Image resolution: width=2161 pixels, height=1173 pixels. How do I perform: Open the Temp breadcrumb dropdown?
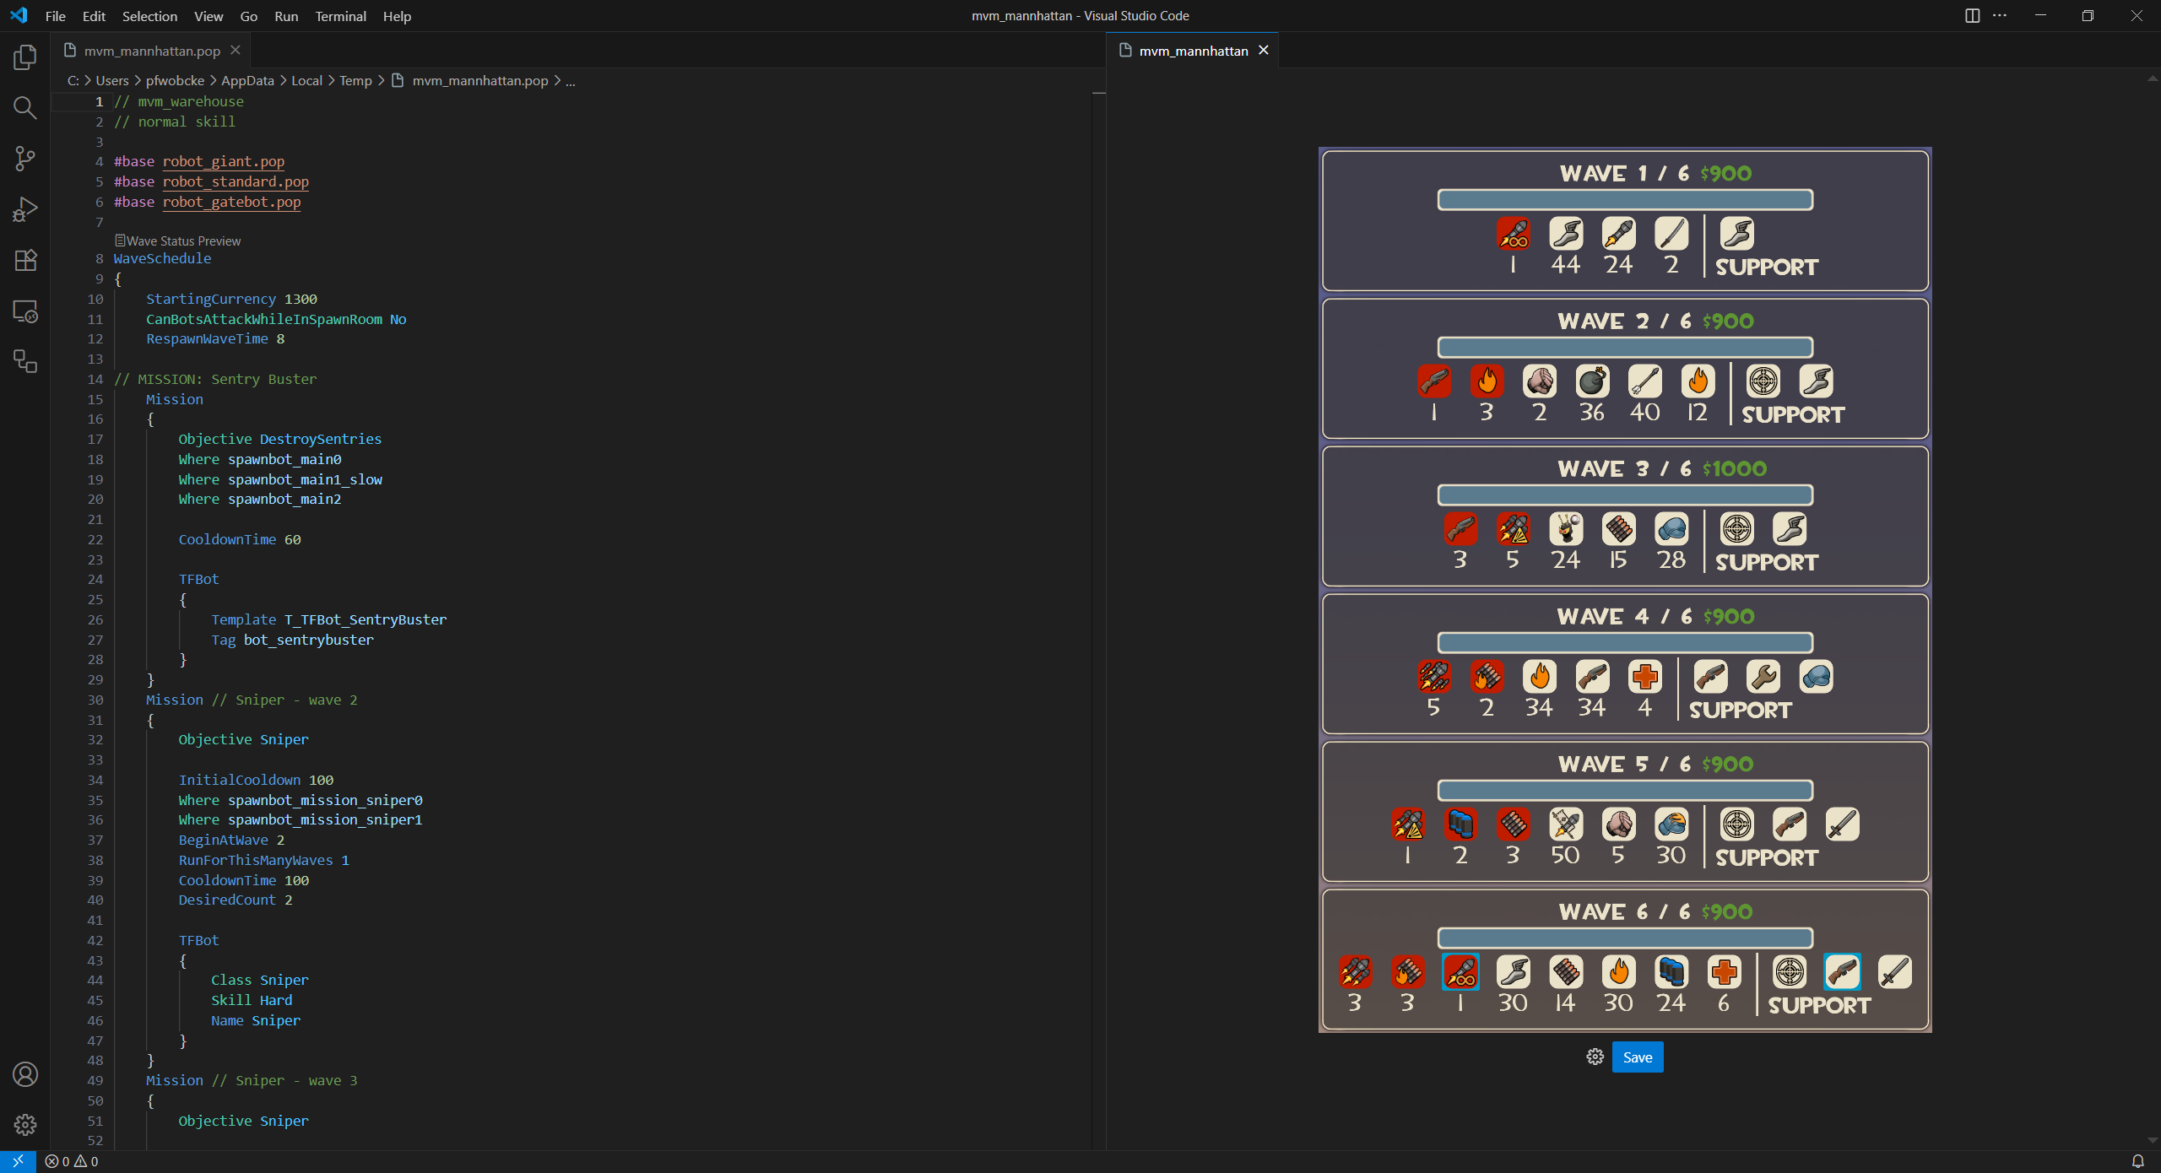click(355, 80)
